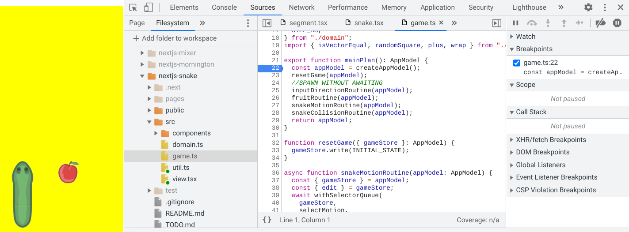Viewport: 629px width, 232px height.
Task: Pause script execution button
Action: pos(515,23)
